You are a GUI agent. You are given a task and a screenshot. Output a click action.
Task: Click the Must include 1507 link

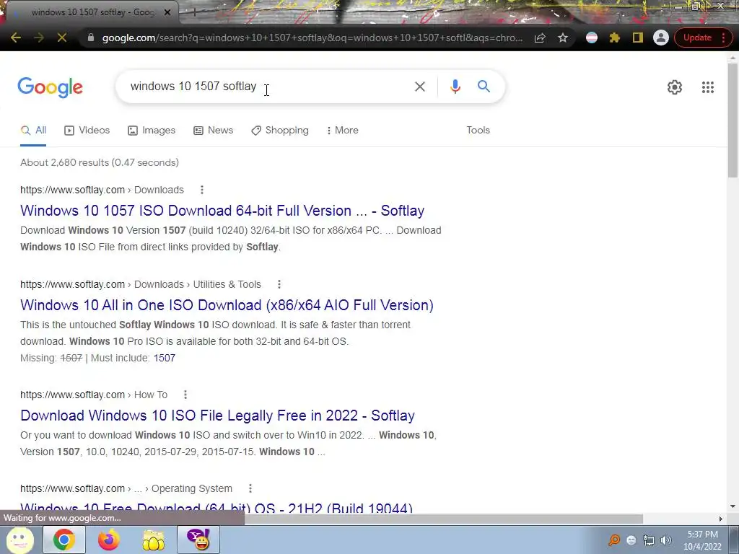[x=164, y=358]
